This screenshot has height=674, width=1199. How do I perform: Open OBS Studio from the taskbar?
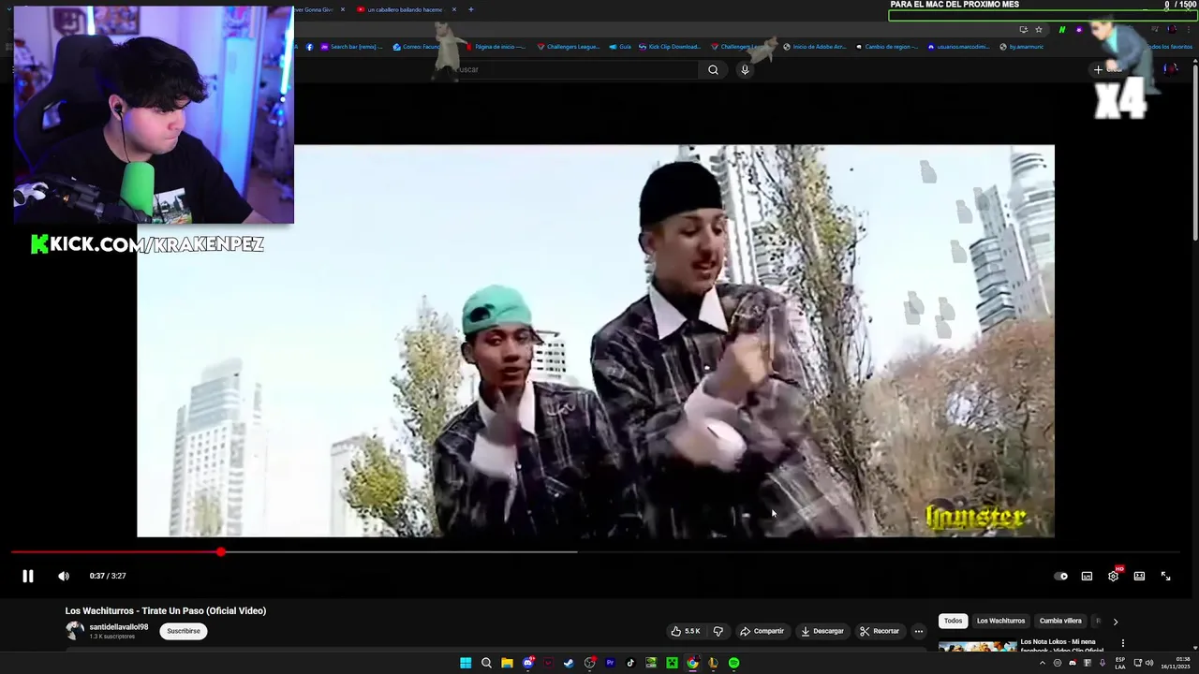pos(589,663)
